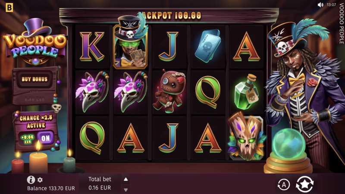Toggle Chance x2.5 ON switch
This screenshot has height=194, width=345.
click(x=46, y=138)
